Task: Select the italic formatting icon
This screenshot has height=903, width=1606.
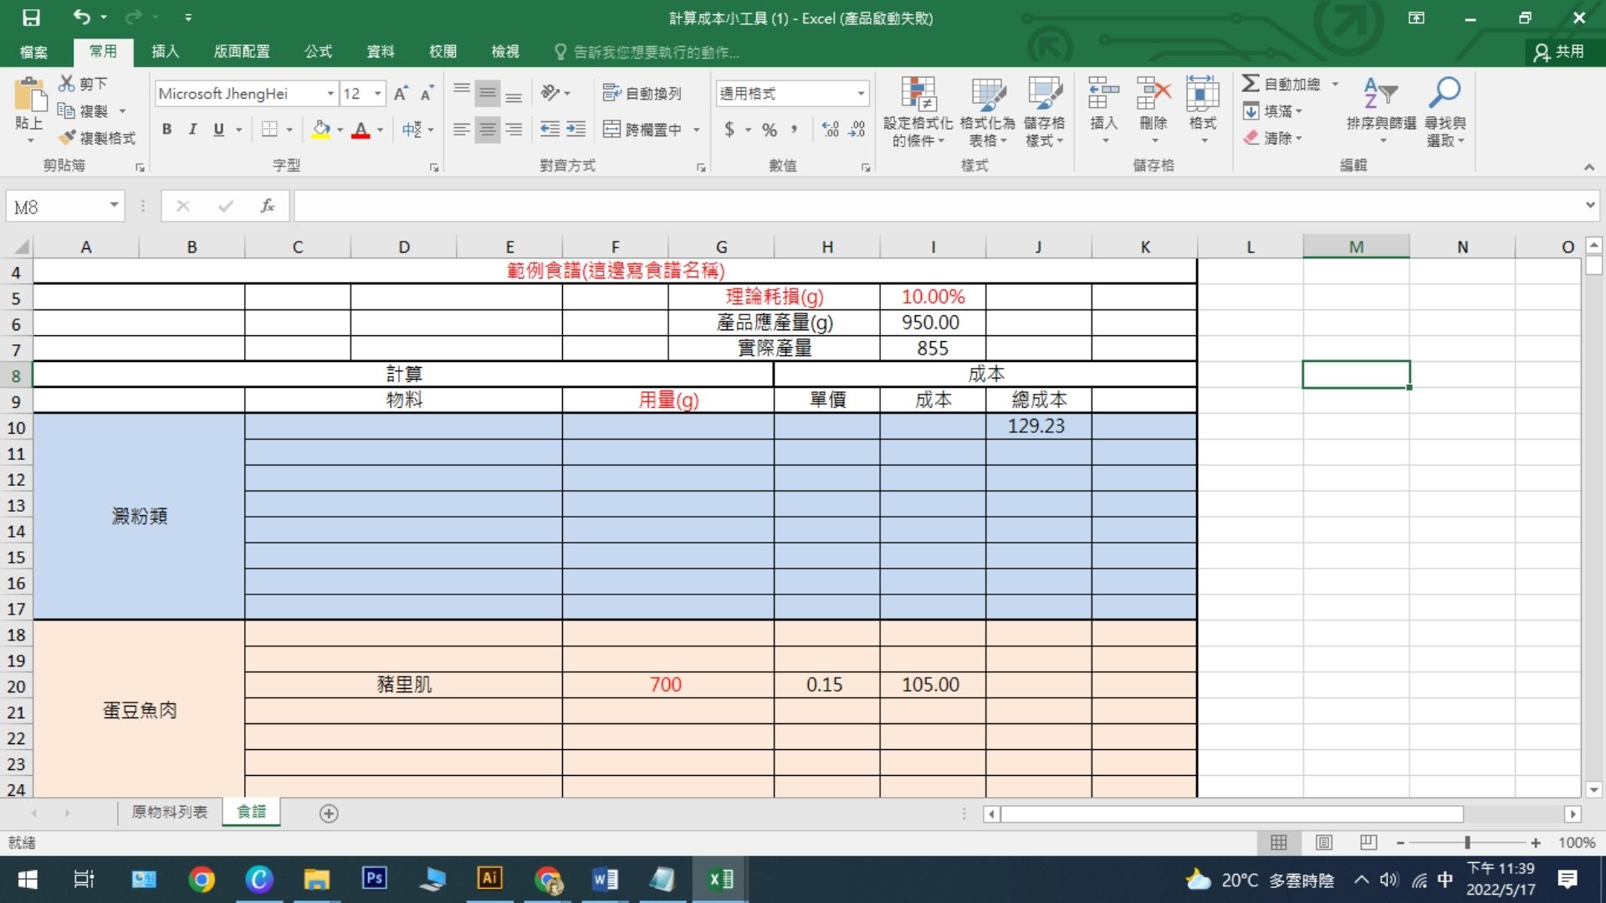Action: [x=192, y=130]
